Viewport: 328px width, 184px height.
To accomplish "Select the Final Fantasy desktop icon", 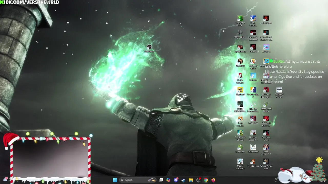I will [240, 107].
